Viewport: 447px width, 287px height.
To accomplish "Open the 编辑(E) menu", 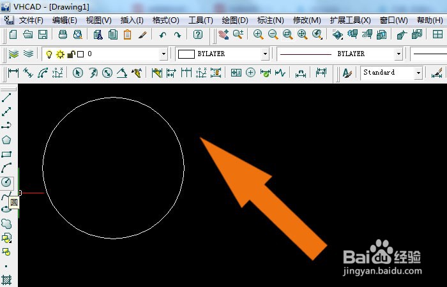I will (x=64, y=20).
